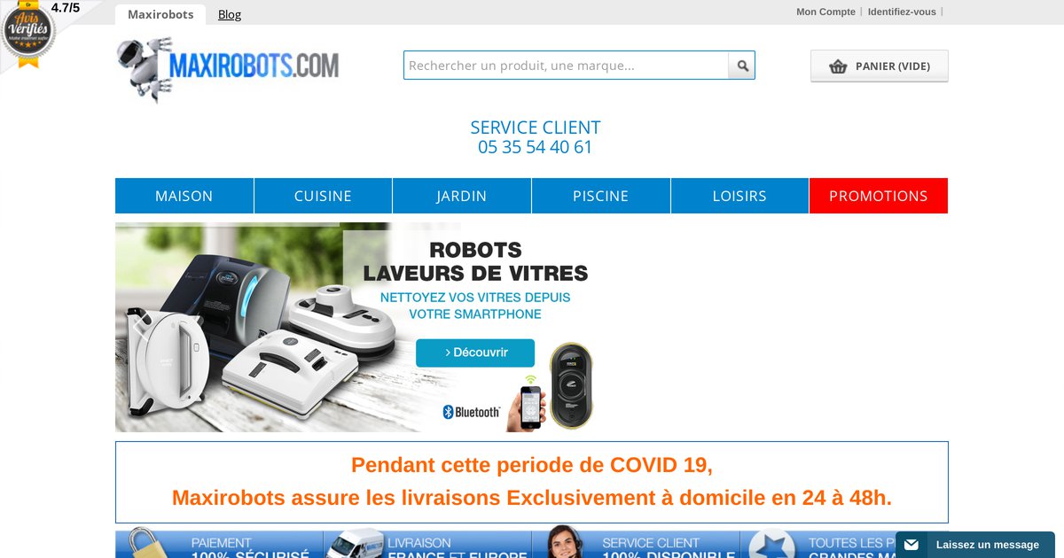Click the Identifiez-vous link
This screenshot has width=1064, height=558.
[902, 12]
